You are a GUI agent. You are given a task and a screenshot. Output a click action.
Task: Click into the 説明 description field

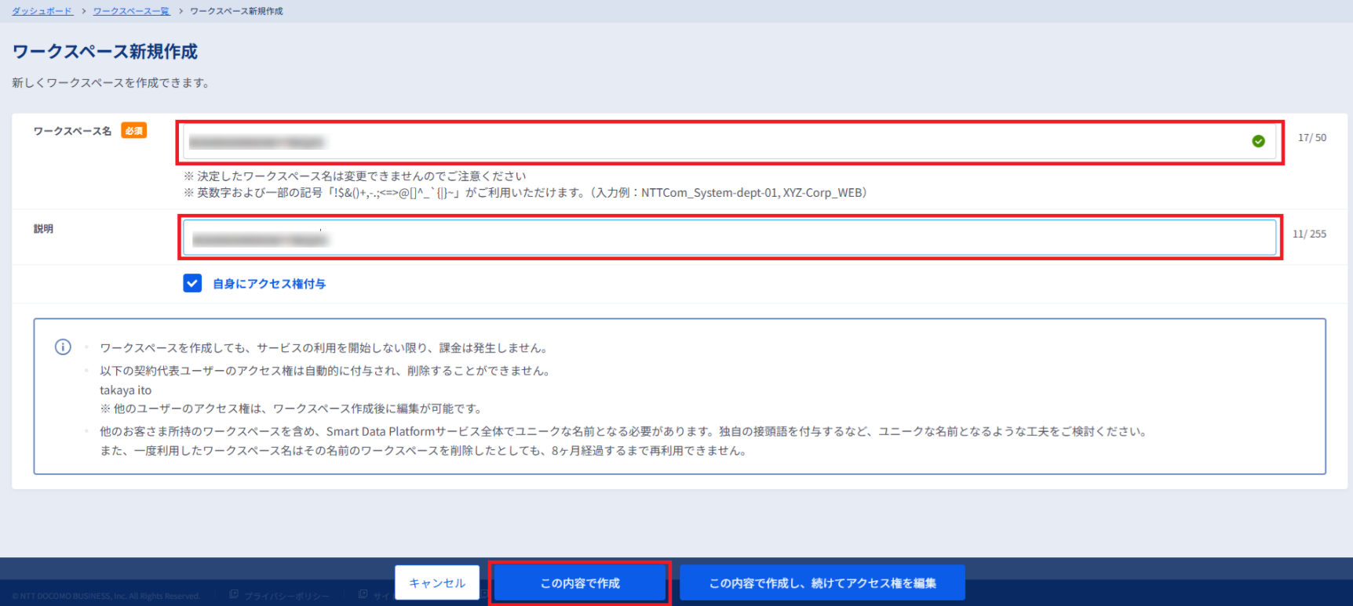coord(728,238)
